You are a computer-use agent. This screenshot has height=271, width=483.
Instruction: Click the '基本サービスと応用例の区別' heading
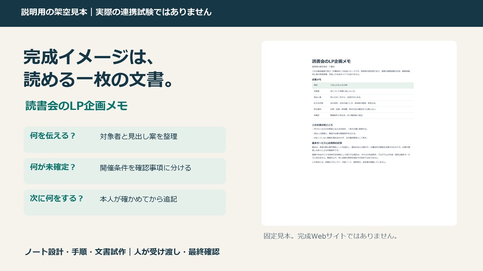(x=327, y=143)
